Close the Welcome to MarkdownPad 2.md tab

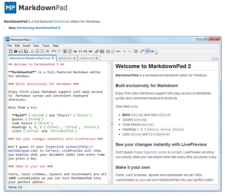pyautogui.click(x=53, y=58)
